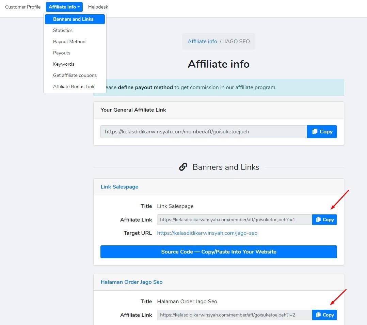Screen dimensions: 367x325
Task: Follow the Affiliate info breadcrumb link
Action: tap(202, 42)
